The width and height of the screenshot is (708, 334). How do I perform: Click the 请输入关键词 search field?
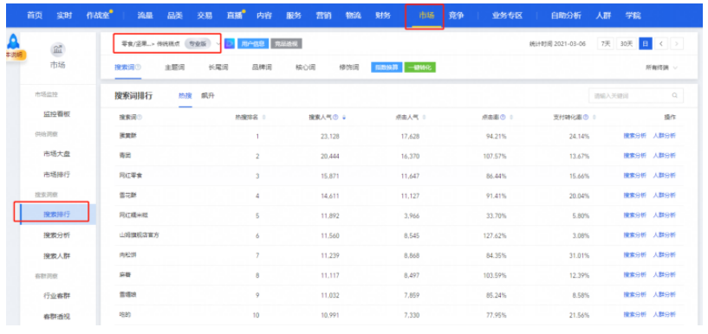point(636,95)
